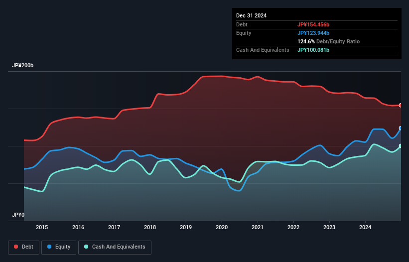This screenshot has height=262, width=409.
Task: Click the JP¥123.944b equity value
Action: 313,33
